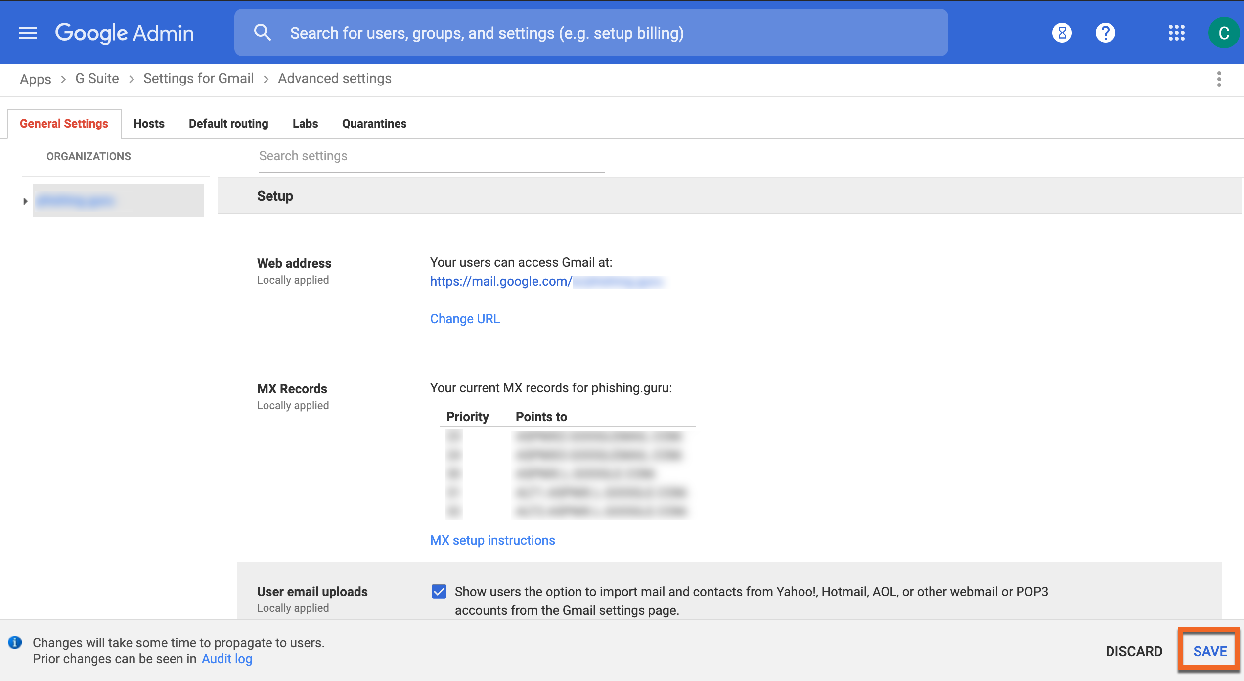Open the main hamburger menu

pyautogui.click(x=28, y=33)
